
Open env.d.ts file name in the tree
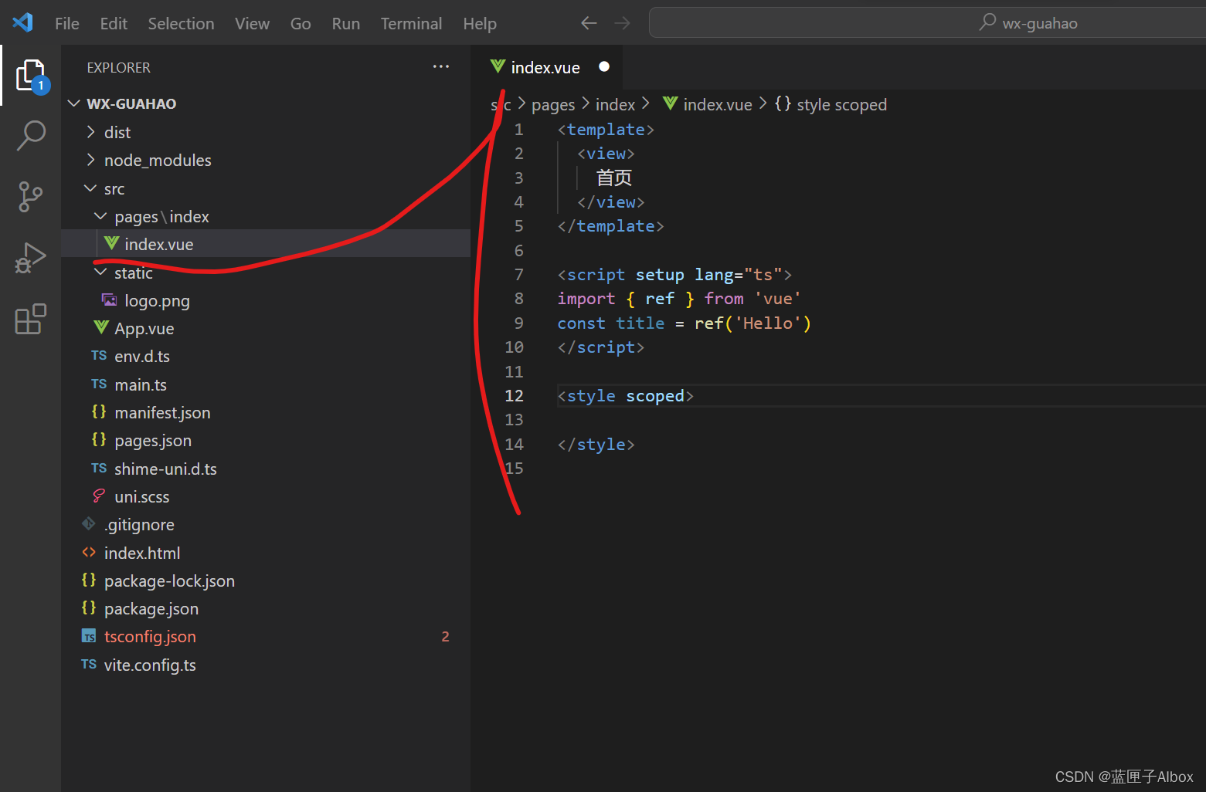click(142, 356)
